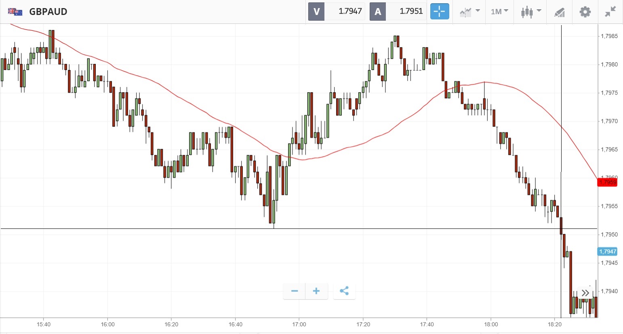This screenshot has width=623, height=334.
Task: Zoom out with the minus button
Action: 295,291
